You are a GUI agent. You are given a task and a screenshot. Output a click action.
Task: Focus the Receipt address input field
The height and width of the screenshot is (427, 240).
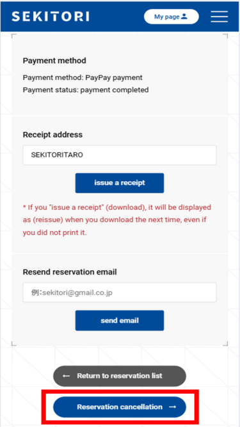[x=120, y=155]
